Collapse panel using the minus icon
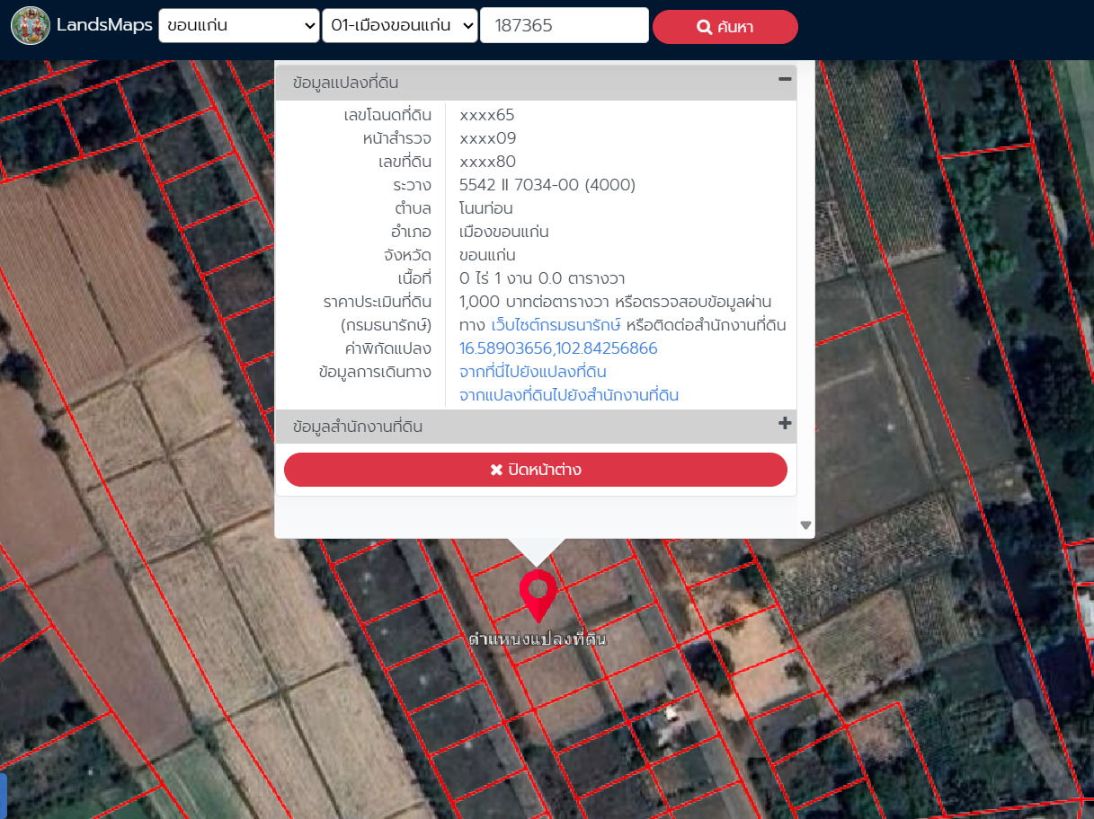The image size is (1094, 819). point(784,80)
